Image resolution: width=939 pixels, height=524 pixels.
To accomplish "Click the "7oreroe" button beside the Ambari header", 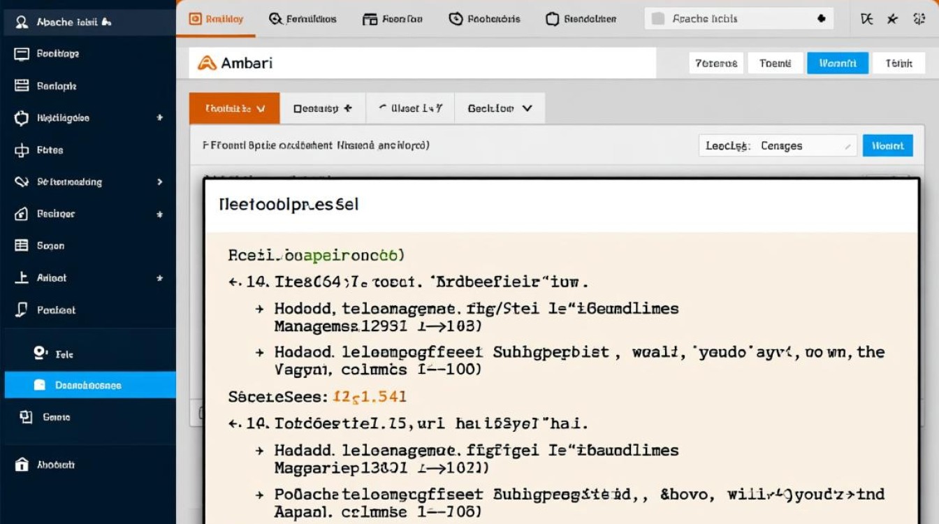I will click(716, 63).
